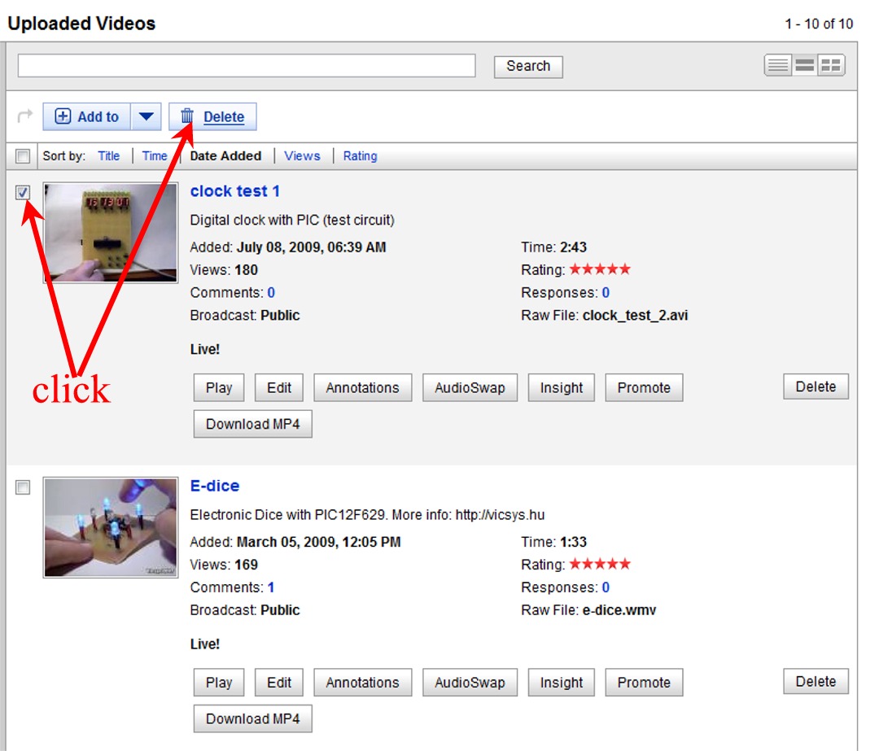This screenshot has width=879, height=751.
Task: Click the trash Delete button in toolbar
Action: pos(213,116)
